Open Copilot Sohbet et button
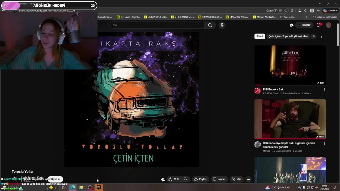This screenshot has height=191, width=340. click(x=330, y=11)
